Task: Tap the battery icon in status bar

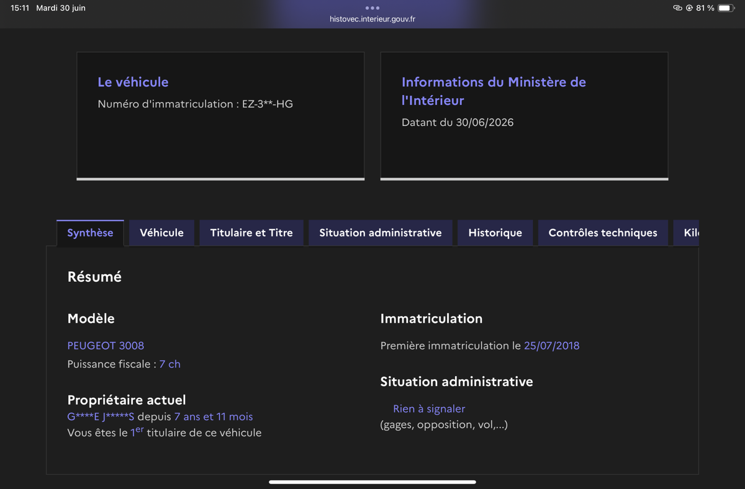Action: click(x=726, y=8)
